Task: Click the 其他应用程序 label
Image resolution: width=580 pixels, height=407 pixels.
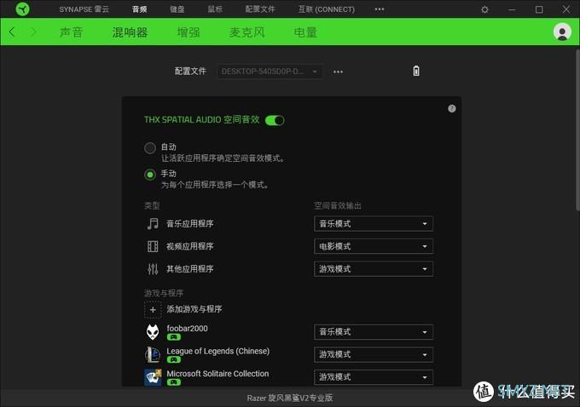Action: pos(189,269)
